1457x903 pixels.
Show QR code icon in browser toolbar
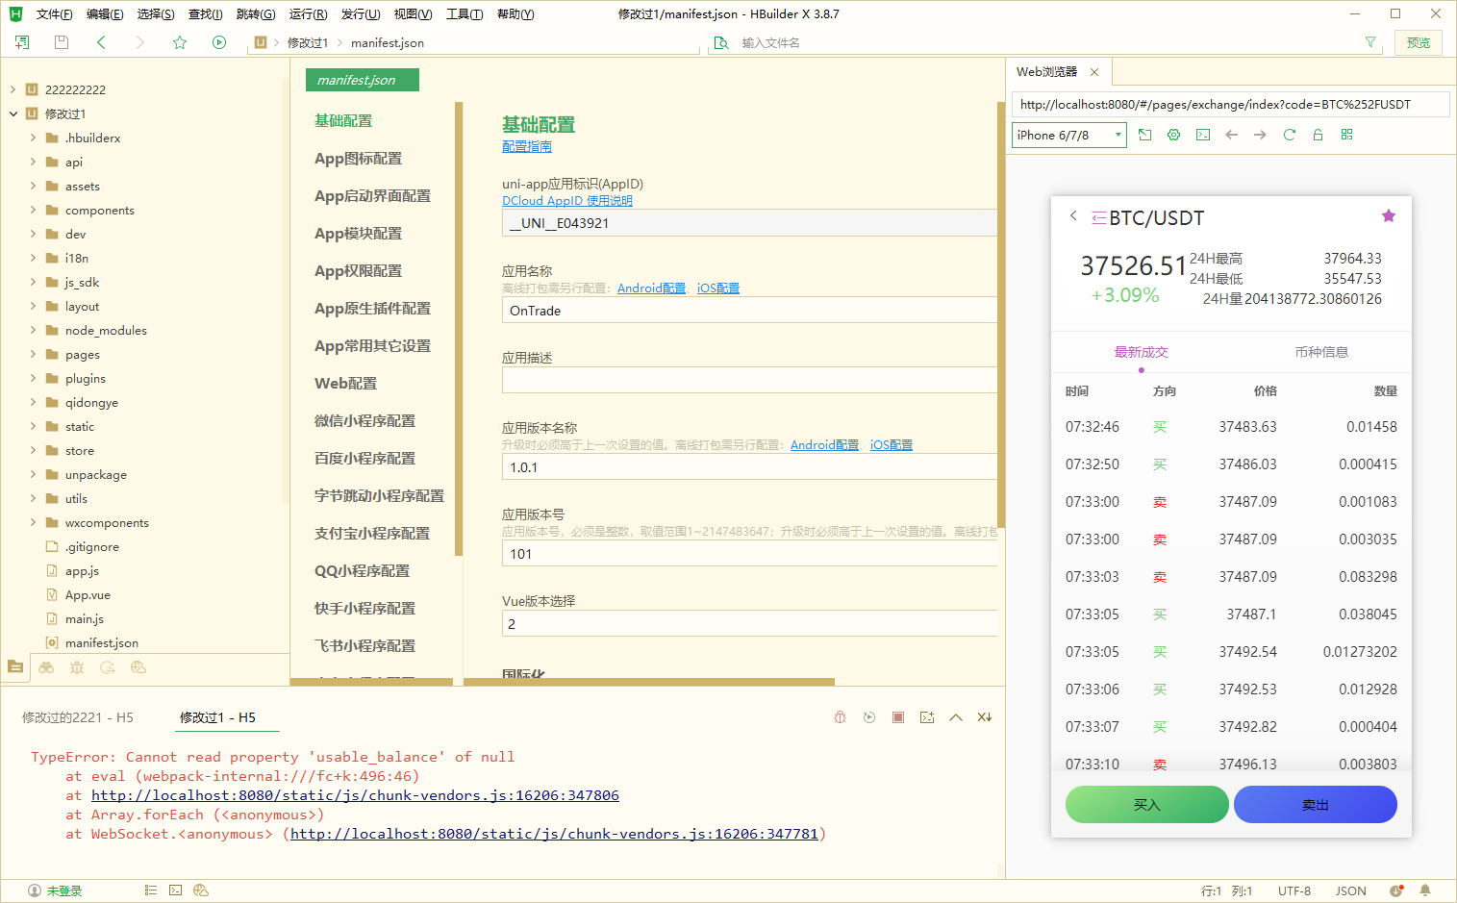tap(1346, 135)
